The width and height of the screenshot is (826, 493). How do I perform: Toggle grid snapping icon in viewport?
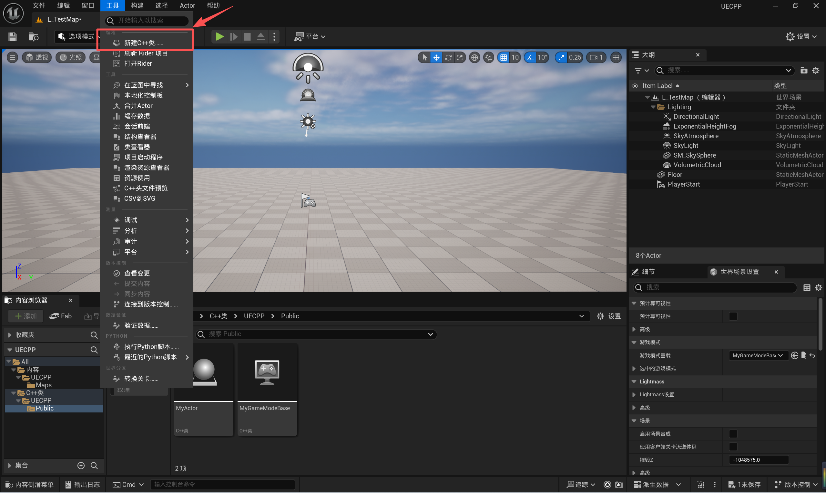tap(503, 57)
